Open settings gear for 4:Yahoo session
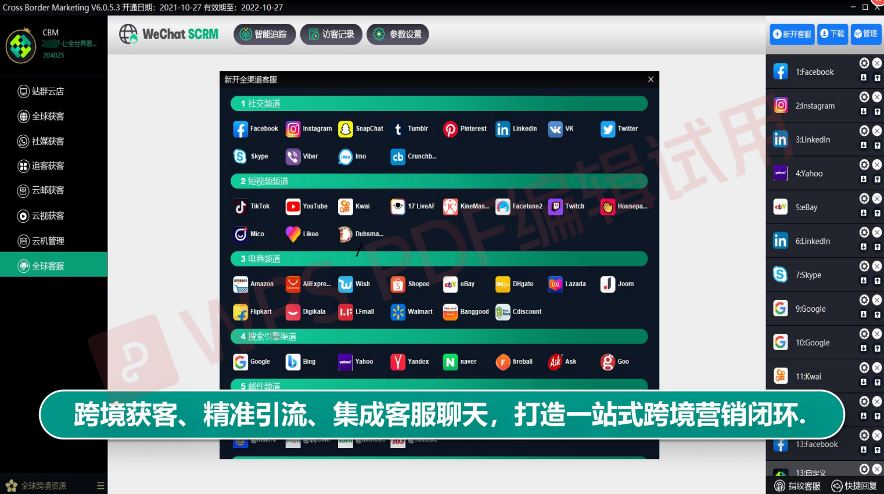The height and width of the screenshot is (494, 884). point(864,165)
